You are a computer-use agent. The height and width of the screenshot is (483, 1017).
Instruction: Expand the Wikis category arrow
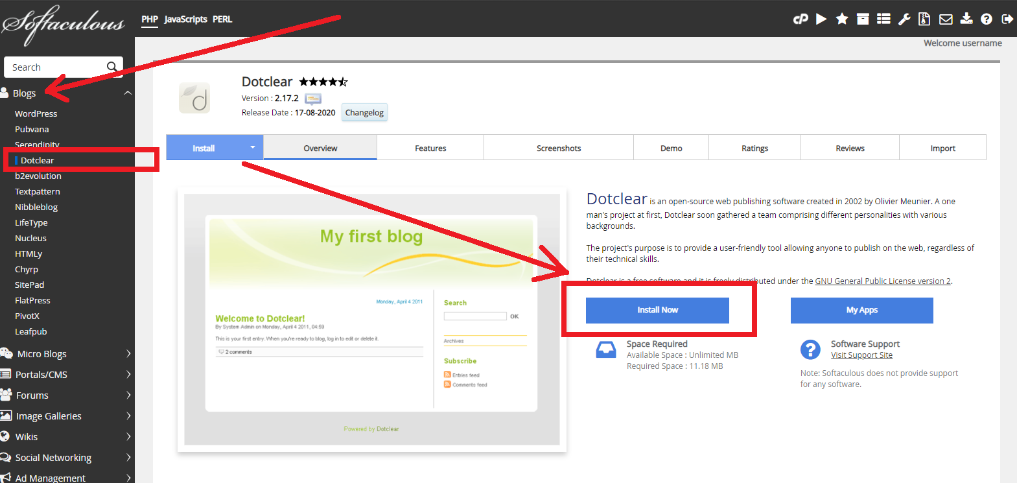128,436
